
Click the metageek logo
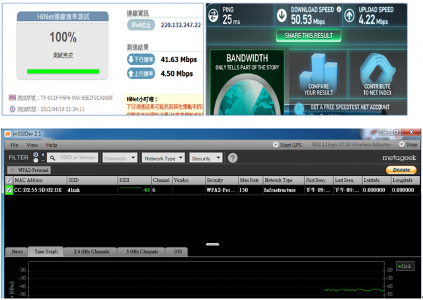399,158
